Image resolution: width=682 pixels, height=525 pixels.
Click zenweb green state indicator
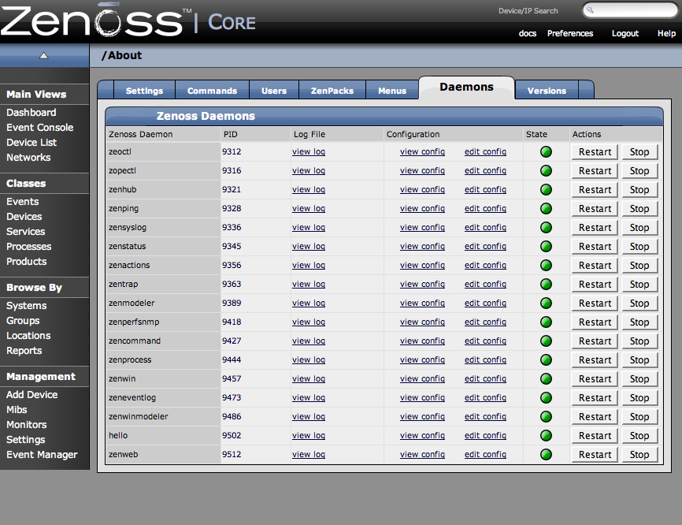546,455
